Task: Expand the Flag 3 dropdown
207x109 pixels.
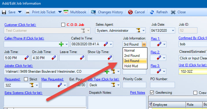Action: 164,72
